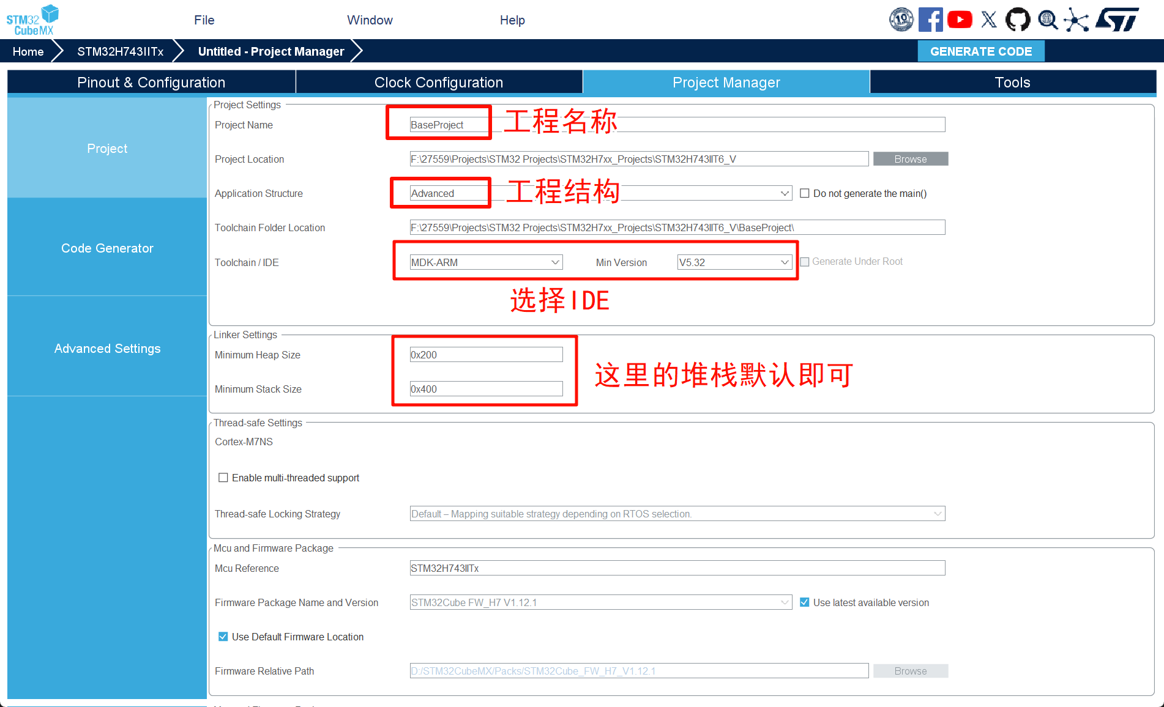Open the GitHub icon
The image size is (1164, 707).
pos(1018,20)
